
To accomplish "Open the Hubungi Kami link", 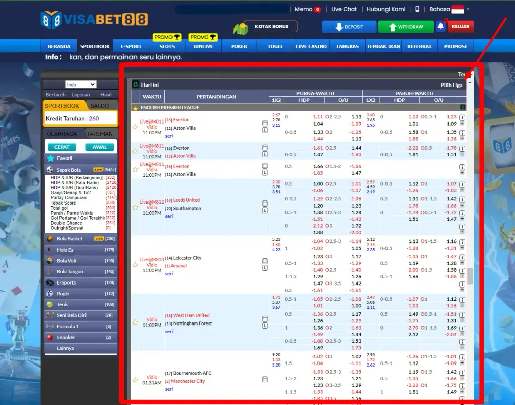I will point(386,9).
